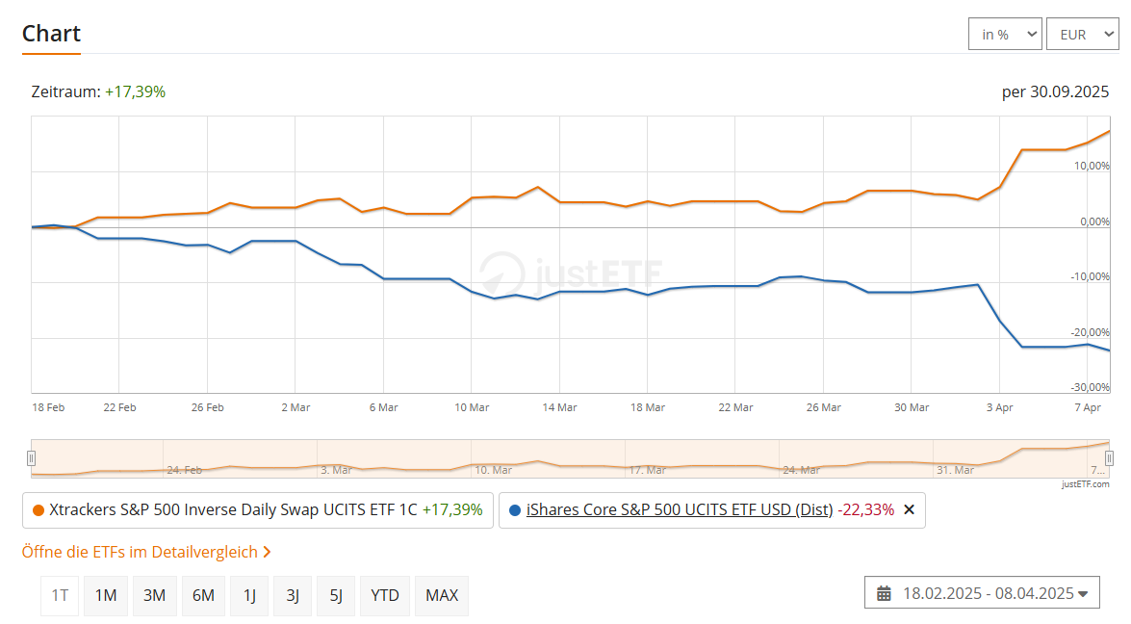Click the blue iShares legend dot
The height and width of the screenshot is (624, 1131).
point(515,510)
